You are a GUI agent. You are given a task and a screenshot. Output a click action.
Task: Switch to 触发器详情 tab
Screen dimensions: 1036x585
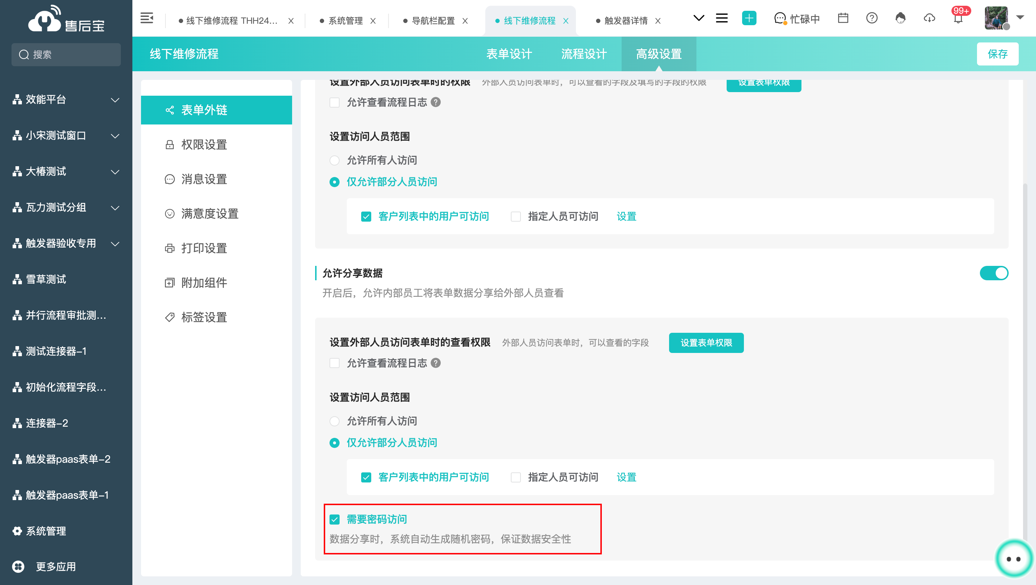click(x=626, y=21)
